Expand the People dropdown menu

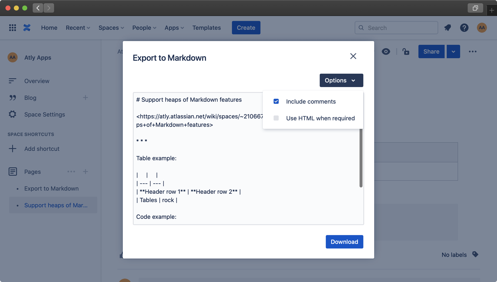[x=144, y=28]
